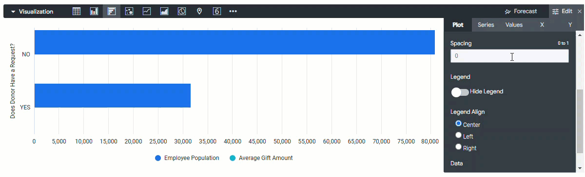Select the horizontal bar chart icon
This screenshot has height=177, width=585.
[x=112, y=11]
